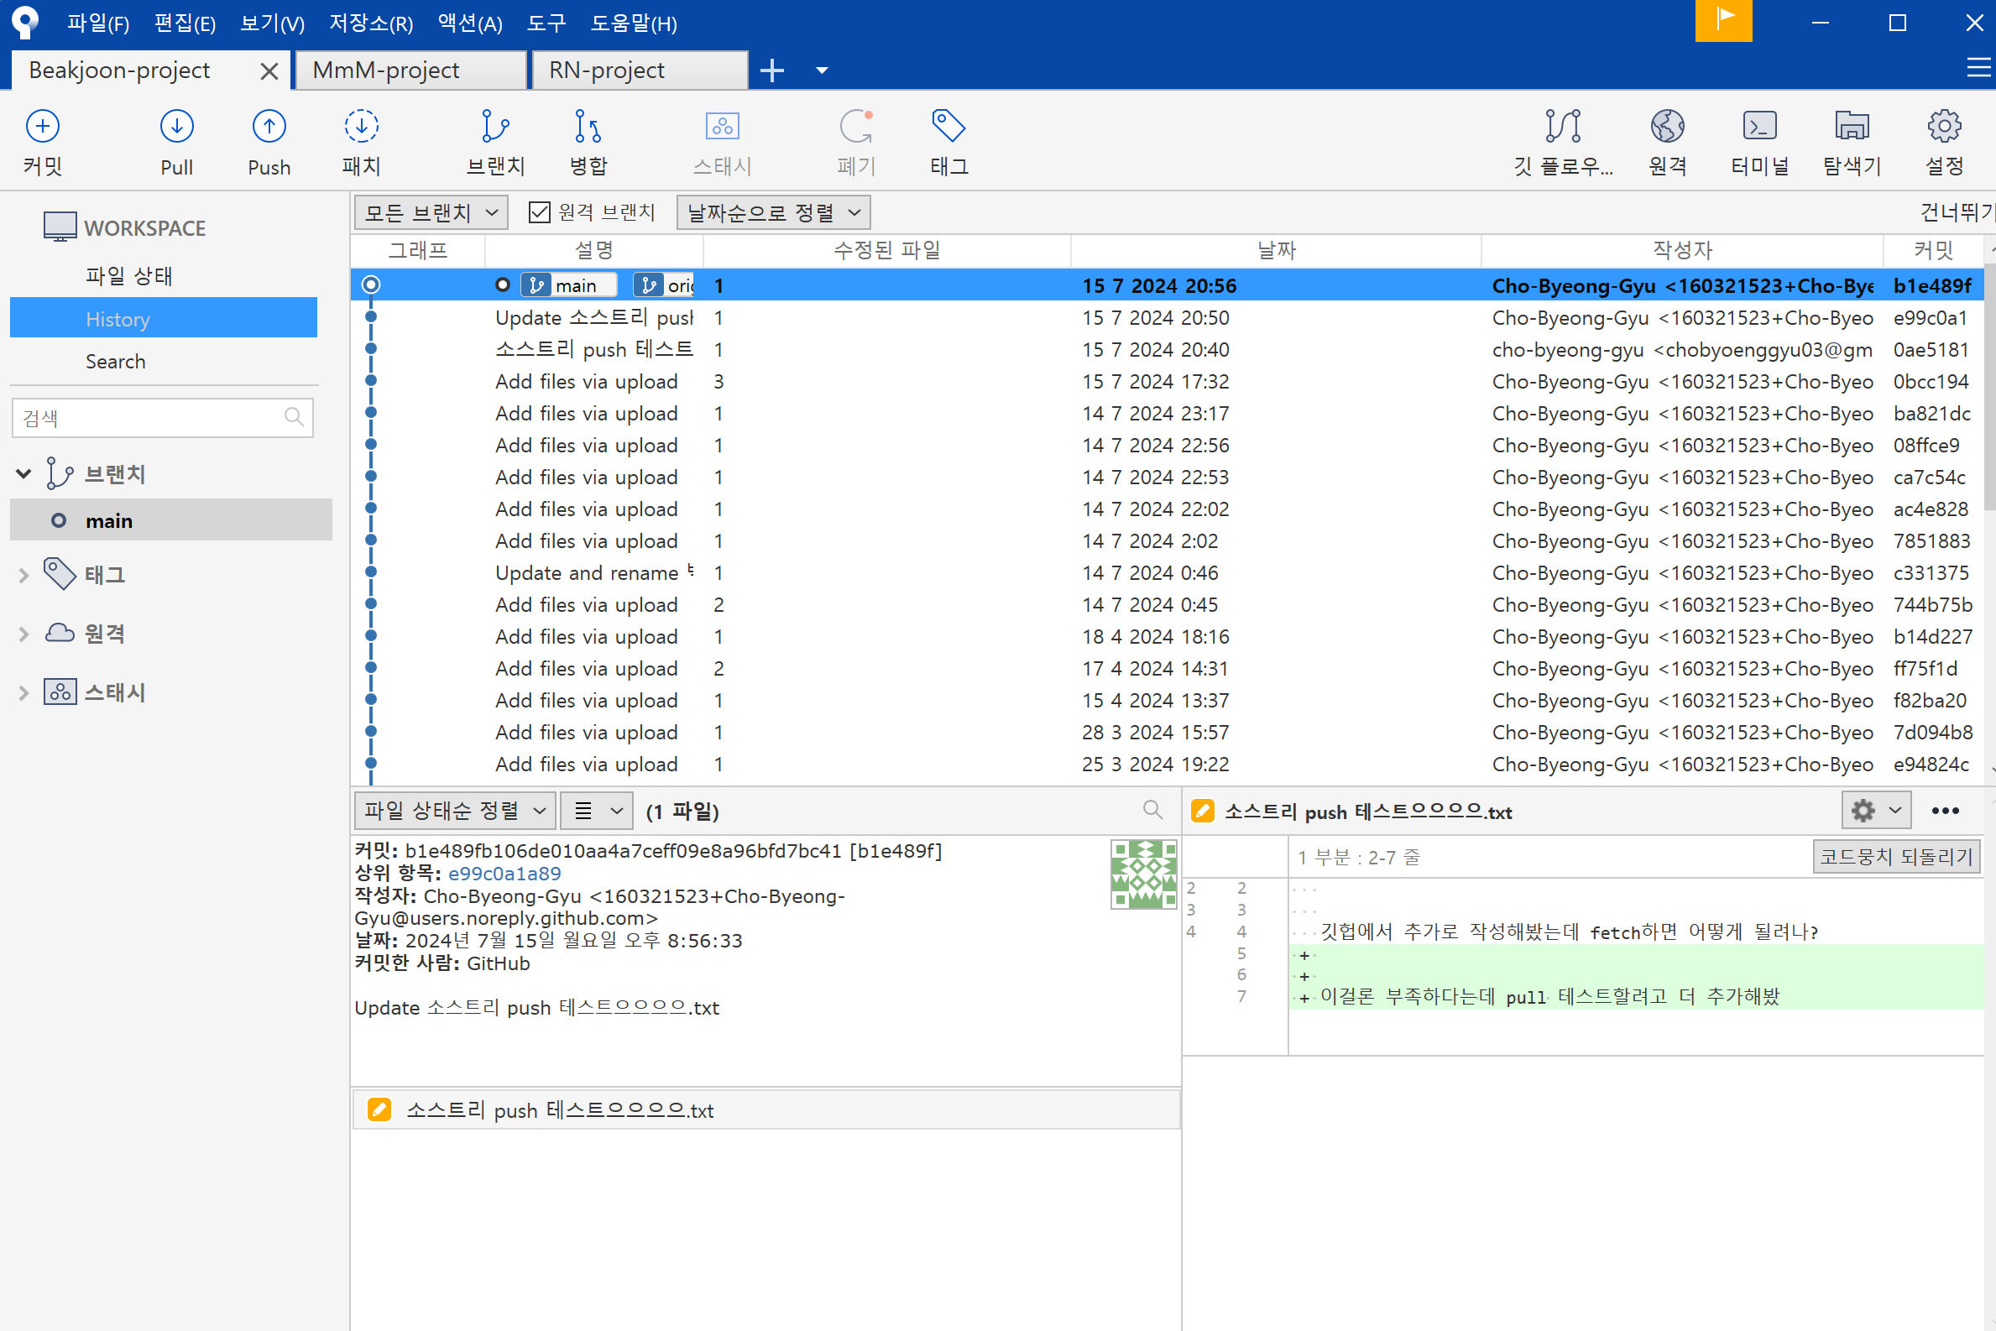
Task: Select the changed file 소스트리 push 테스트 in file list
Action: pos(765,1109)
